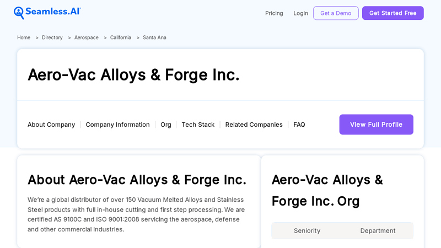Go to Home breadcrumb
Screen dimensions: 441x248
24,37
